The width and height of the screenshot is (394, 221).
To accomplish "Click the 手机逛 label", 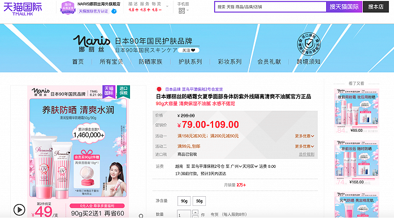I will pyautogui.click(x=183, y=4).
